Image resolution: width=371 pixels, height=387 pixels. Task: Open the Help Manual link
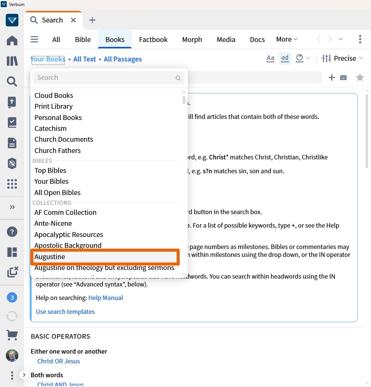coord(106,298)
